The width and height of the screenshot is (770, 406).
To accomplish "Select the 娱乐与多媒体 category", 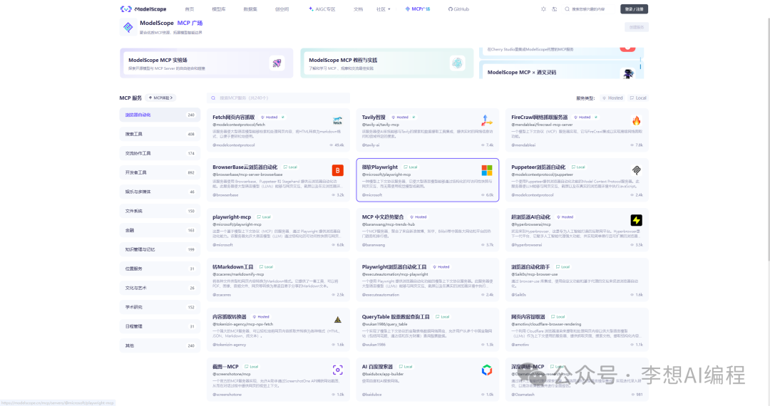I will click(160, 192).
